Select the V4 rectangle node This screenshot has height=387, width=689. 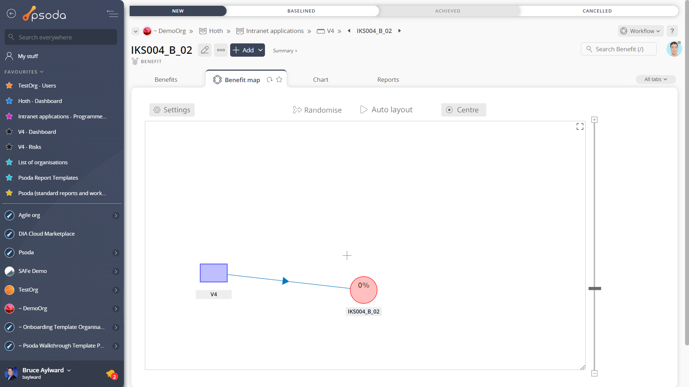[214, 273]
